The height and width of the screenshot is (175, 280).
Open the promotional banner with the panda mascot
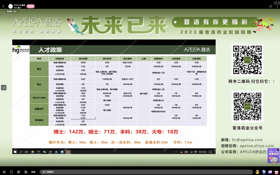[273, 155]
